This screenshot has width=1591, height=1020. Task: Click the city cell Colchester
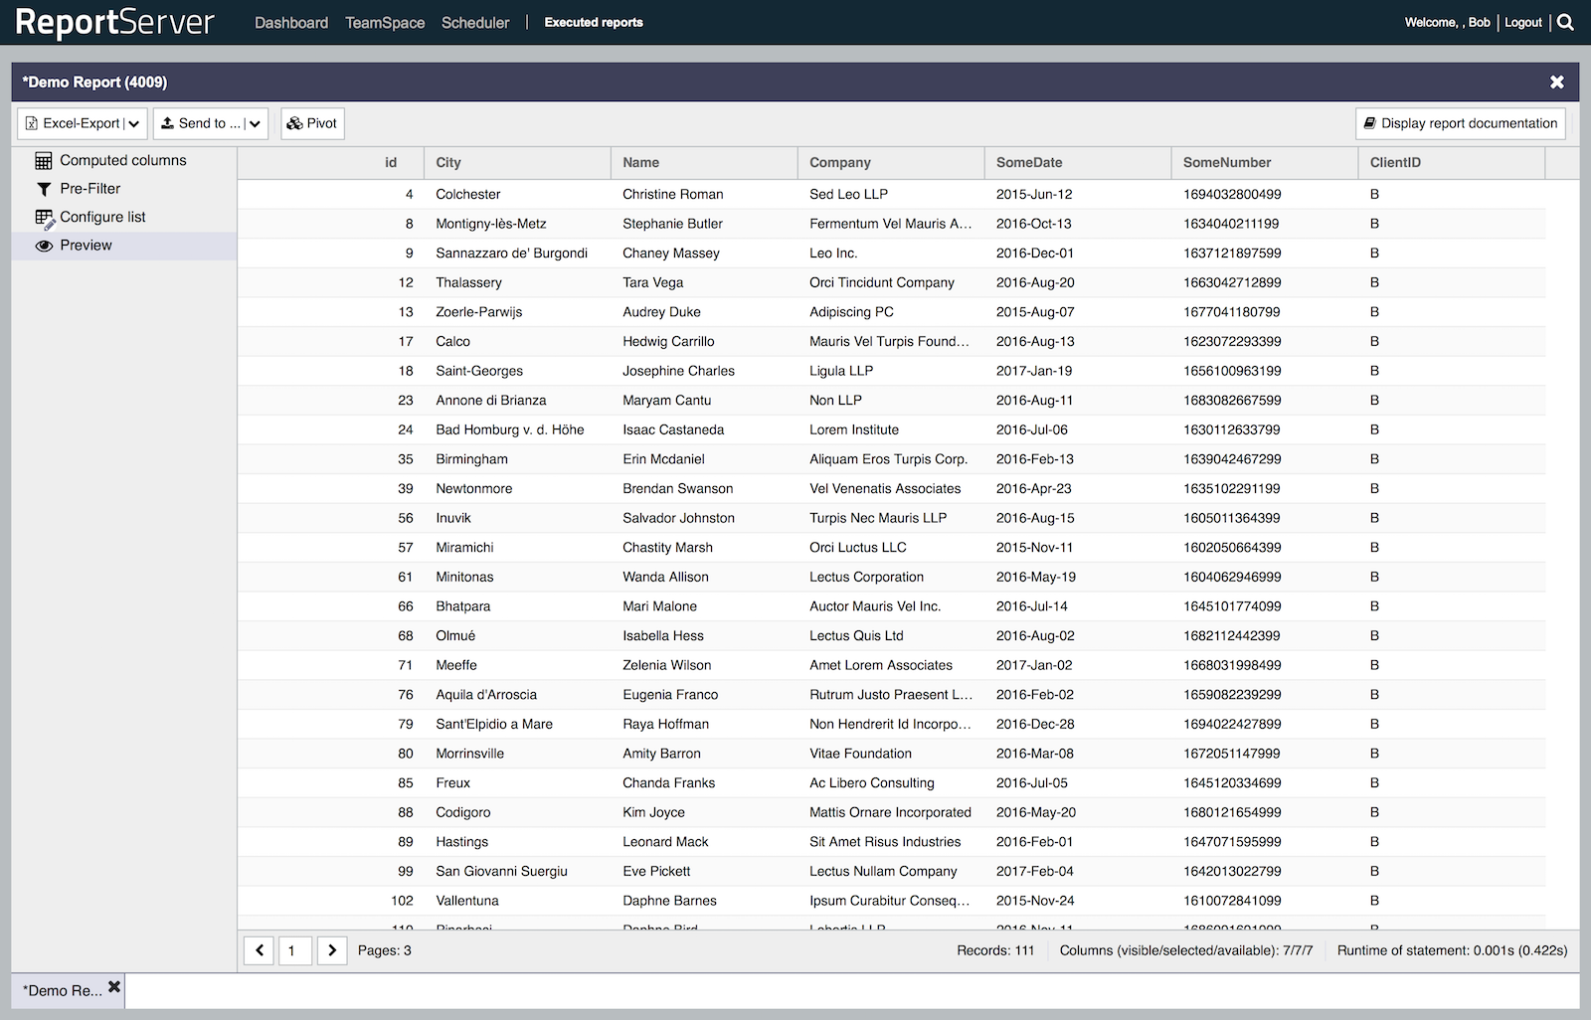(468, 194)
